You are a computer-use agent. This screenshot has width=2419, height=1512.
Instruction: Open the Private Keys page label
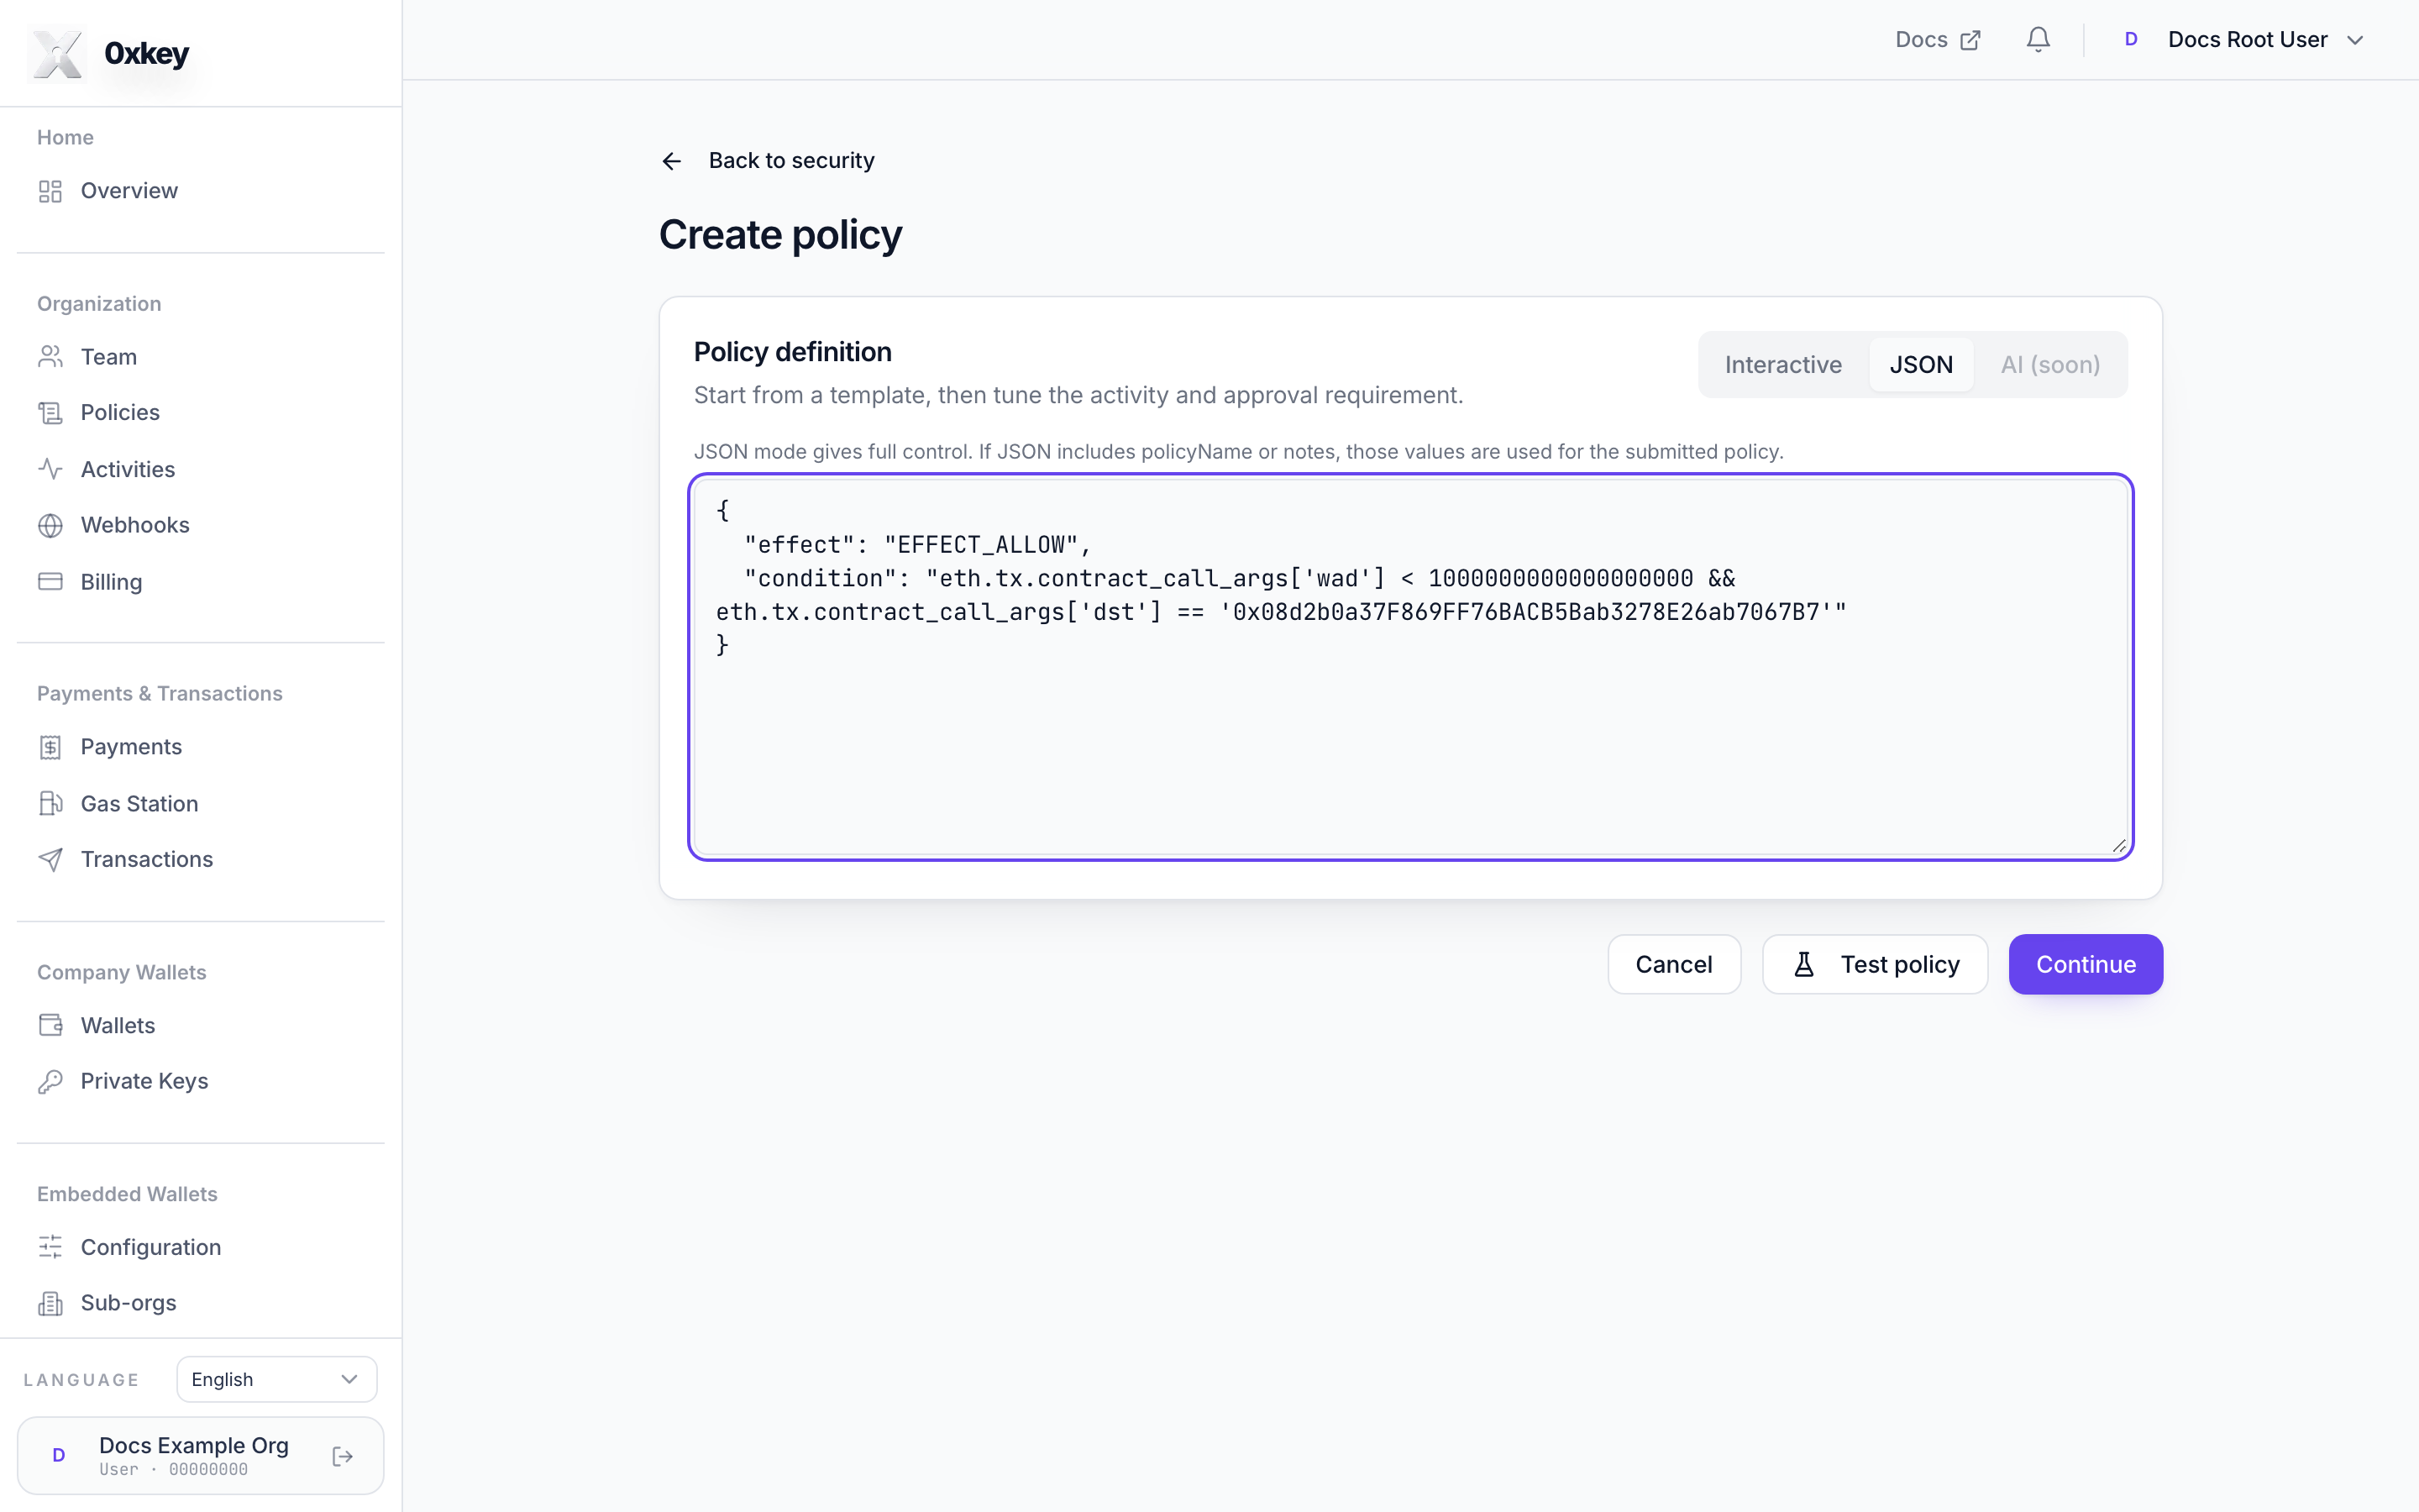coord(145,1081)
